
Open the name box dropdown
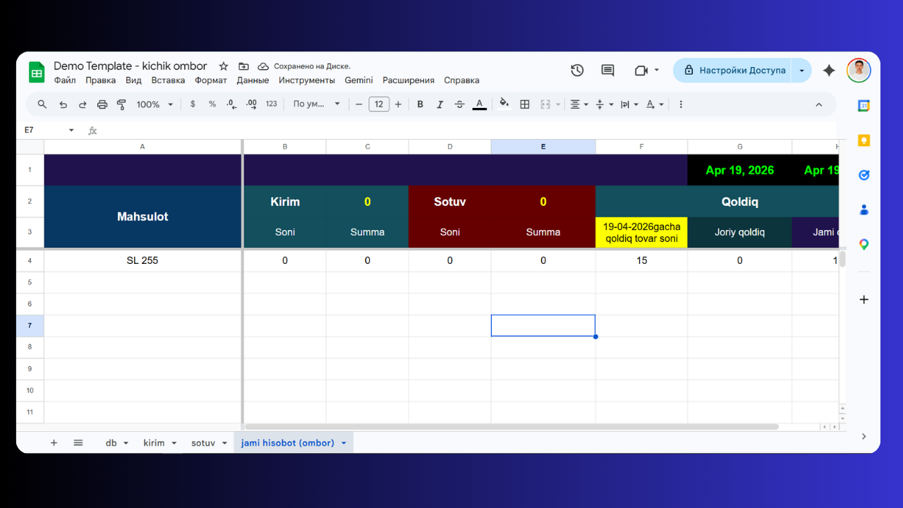point(71,131)
